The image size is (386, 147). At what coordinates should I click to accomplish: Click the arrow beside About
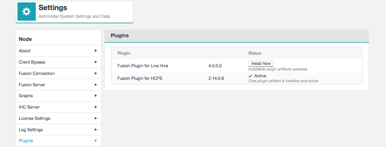96,51
